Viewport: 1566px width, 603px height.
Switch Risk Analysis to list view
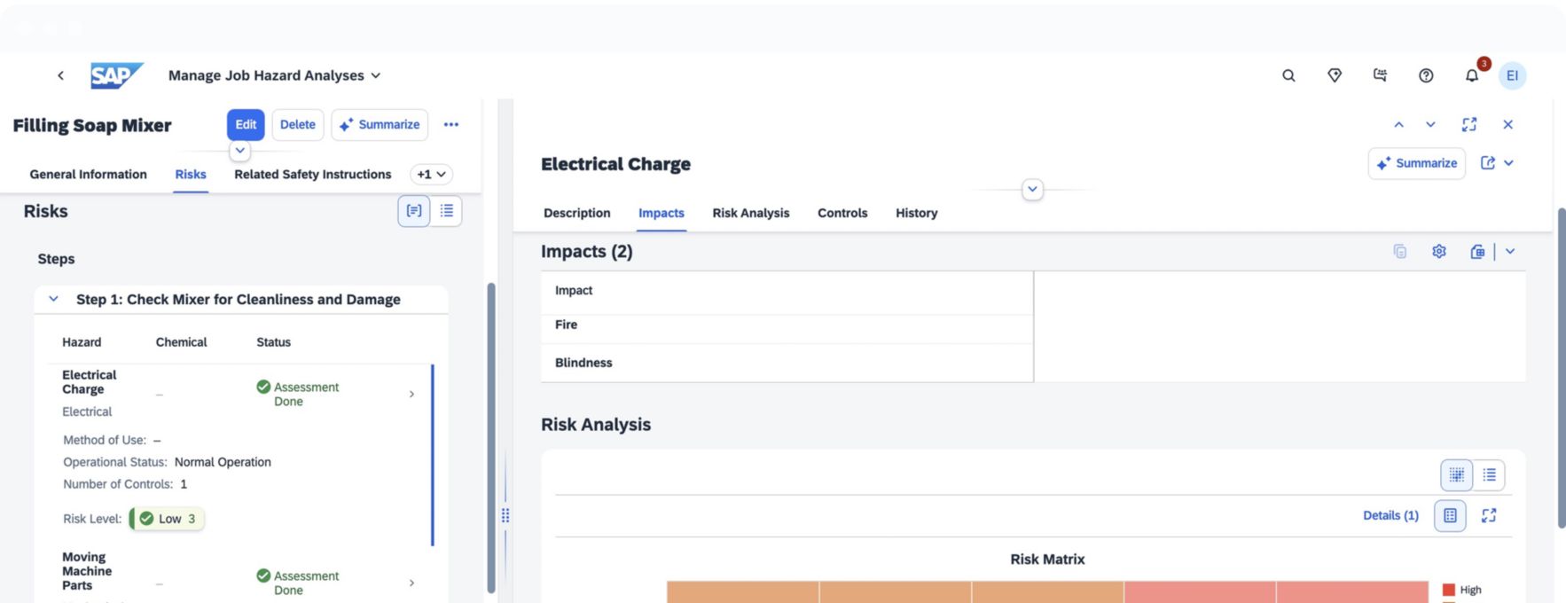[x=1489, y=475]
